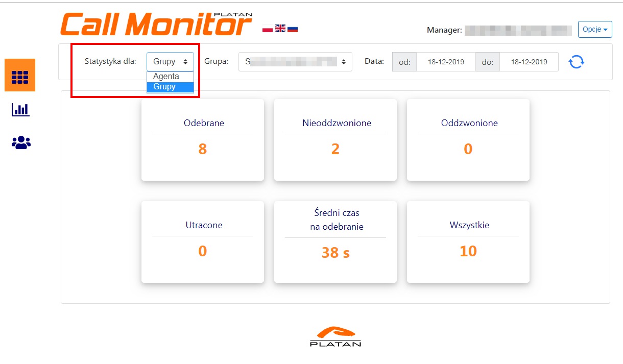The image size is (623, 364).
Task: Select Agenta from dropdown list
Action: [166, 77]
